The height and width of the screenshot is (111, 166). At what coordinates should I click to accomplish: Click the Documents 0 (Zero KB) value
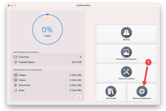point(75,85)
